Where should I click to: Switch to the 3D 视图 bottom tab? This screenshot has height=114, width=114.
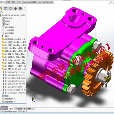click(19, 109)
